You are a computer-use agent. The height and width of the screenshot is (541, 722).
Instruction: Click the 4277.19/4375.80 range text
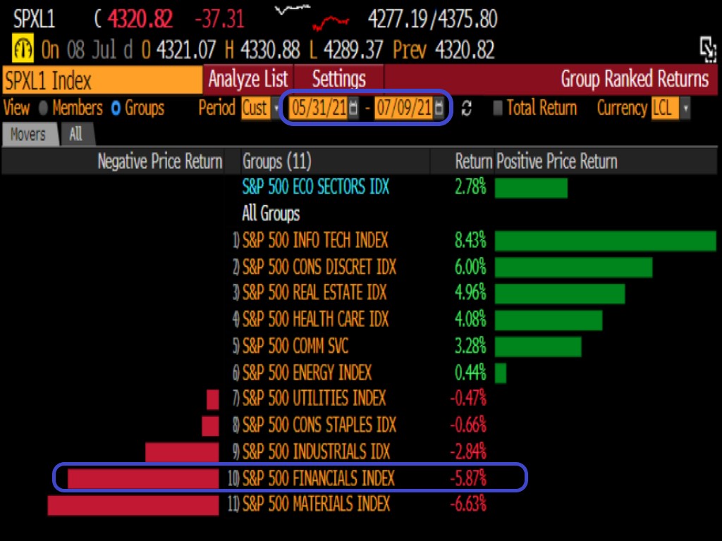433,19
